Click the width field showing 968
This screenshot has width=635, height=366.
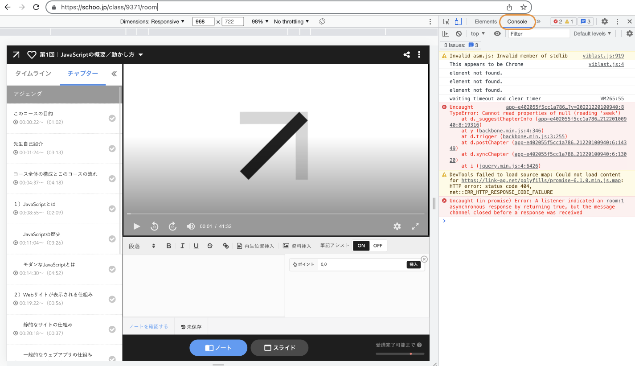click(203, 21)
